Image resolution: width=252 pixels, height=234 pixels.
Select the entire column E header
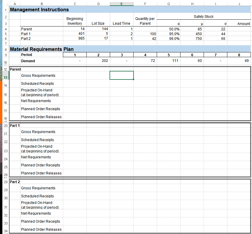coord(122,4)
